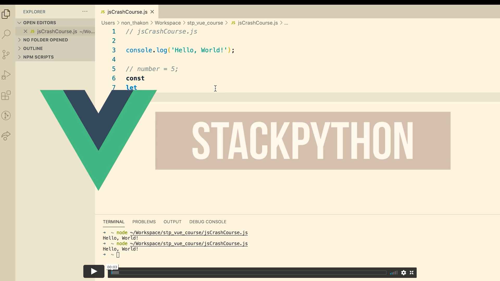Click the console.log line of code

tap(180, 50)
